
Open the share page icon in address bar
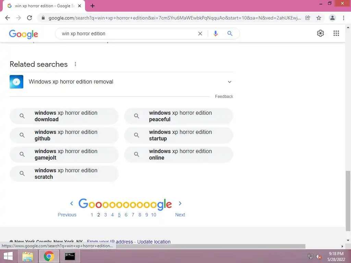tap(308, 18)
